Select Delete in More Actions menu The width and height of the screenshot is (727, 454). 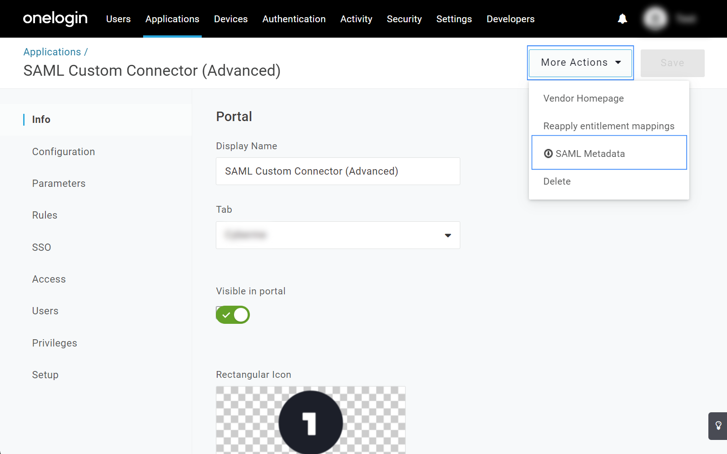tap(557, 181)
